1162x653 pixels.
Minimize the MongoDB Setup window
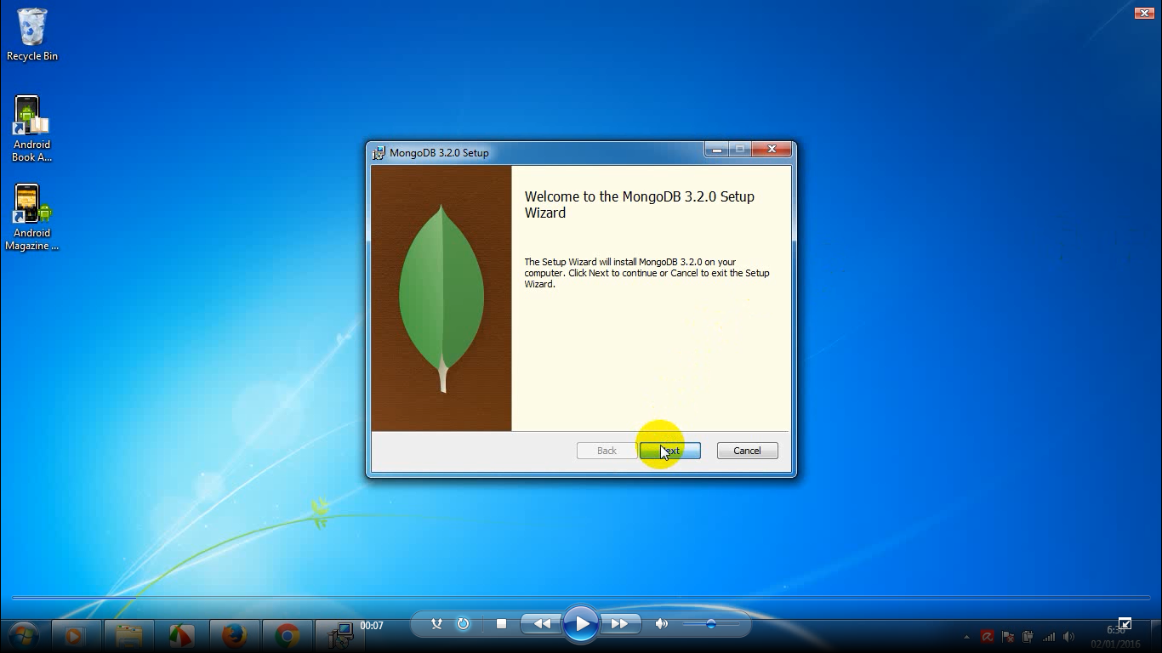716,150
